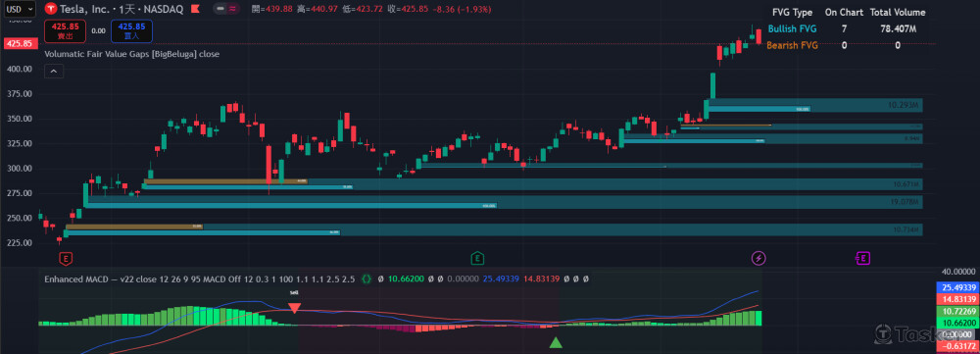Click the 78.407M bullish total volume cell

pyautogui.click(x=898, y=28)
